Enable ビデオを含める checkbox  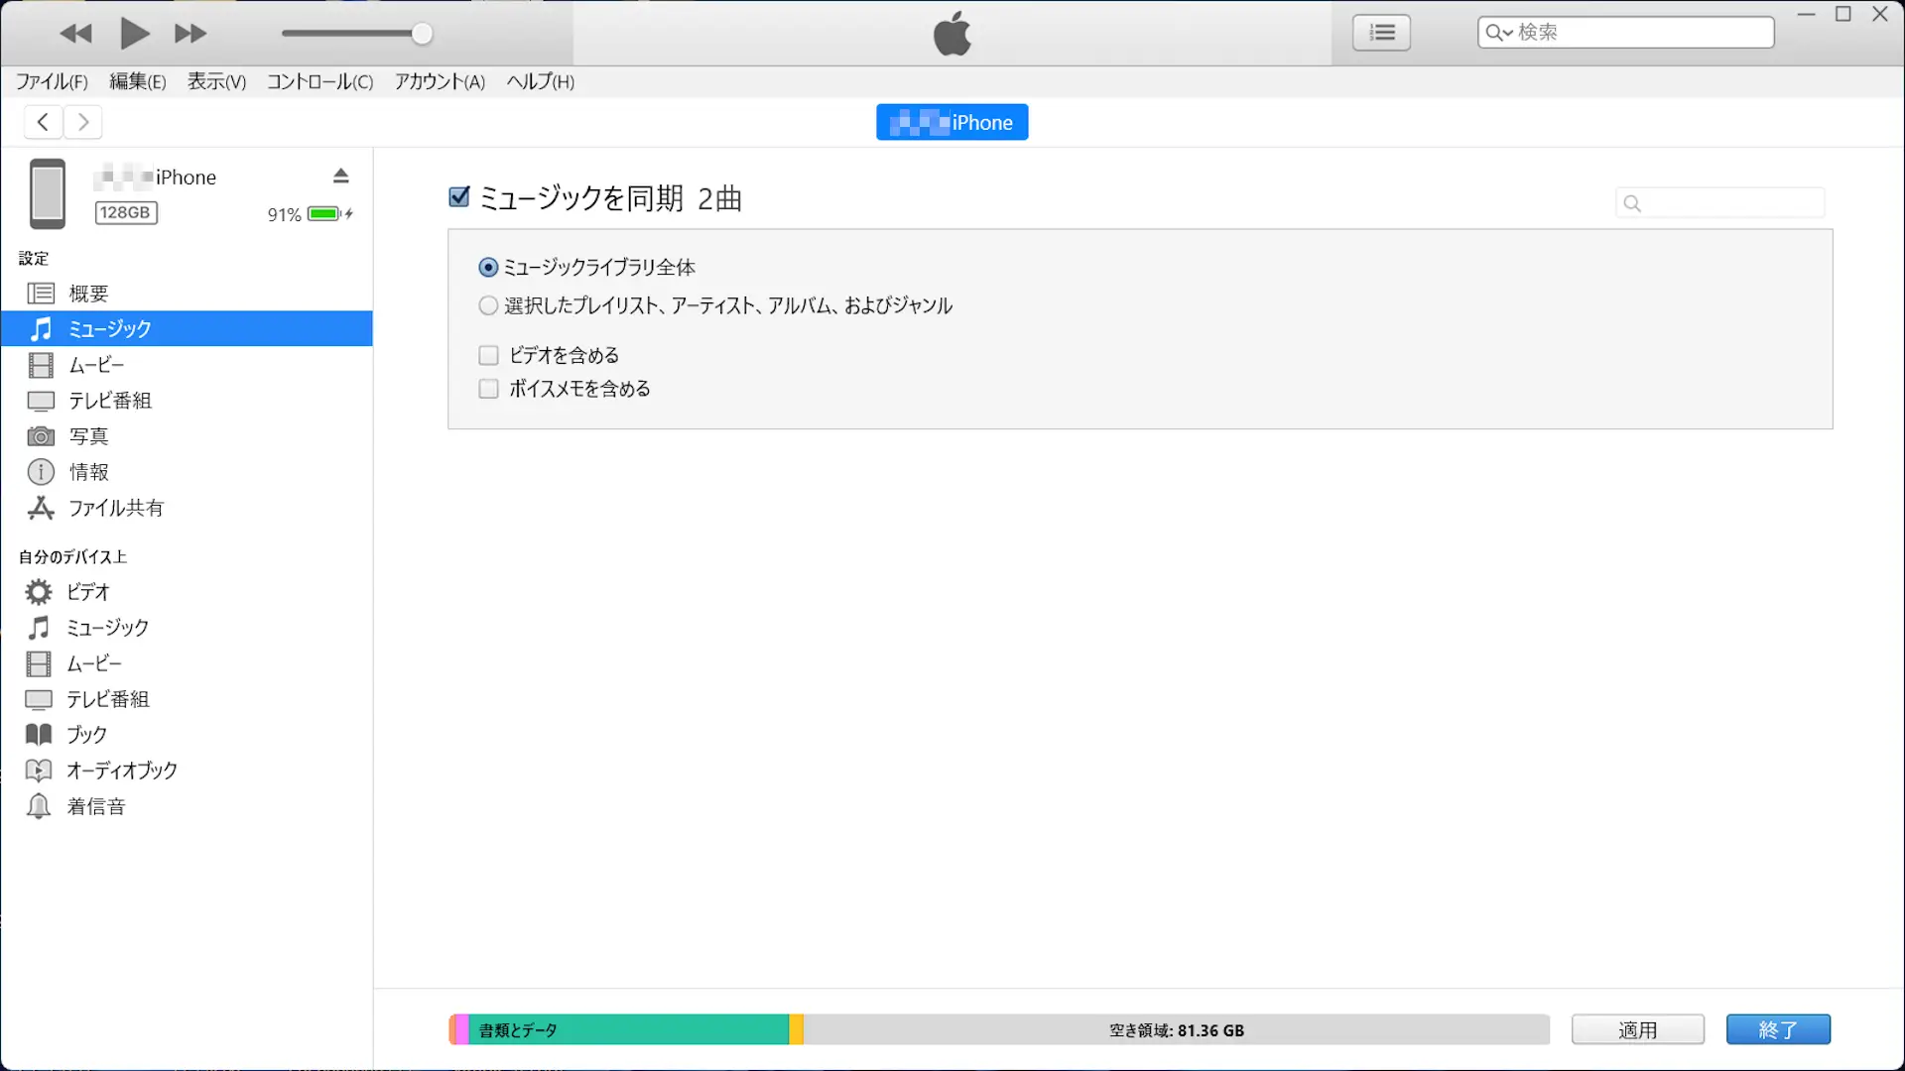[488, 355]
